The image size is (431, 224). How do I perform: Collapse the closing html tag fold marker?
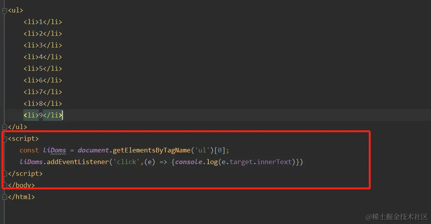[x=4, y=197]
